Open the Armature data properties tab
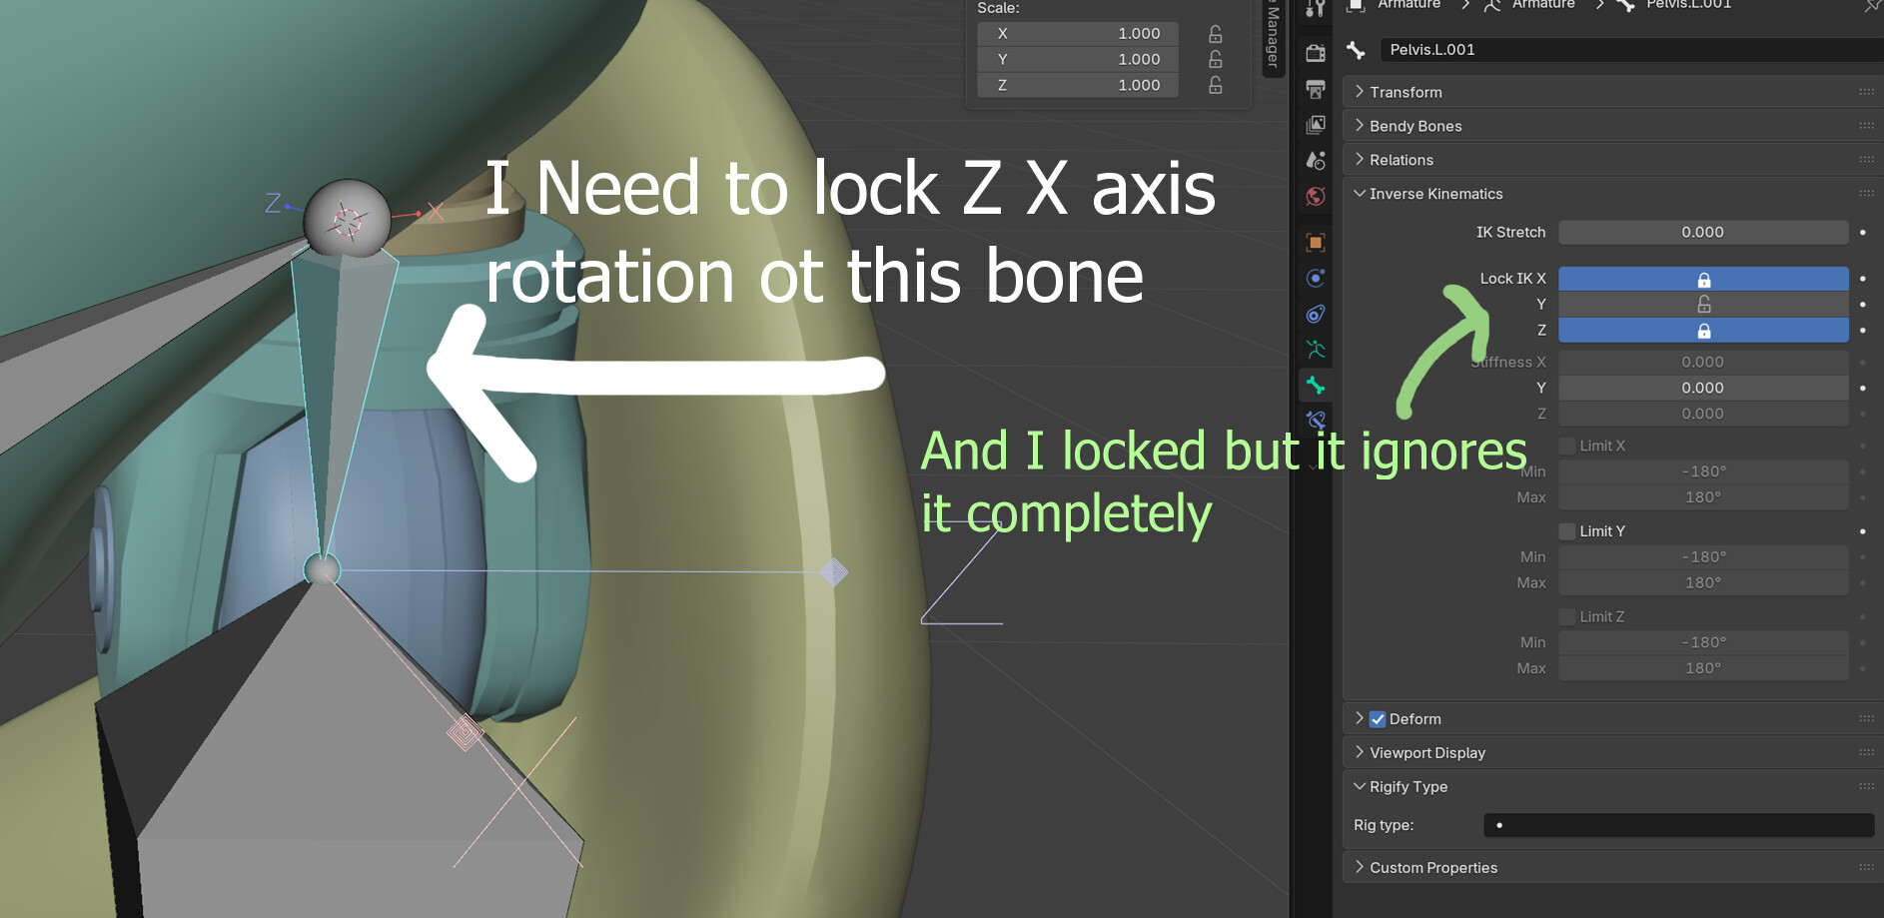 coord(1316,350)
